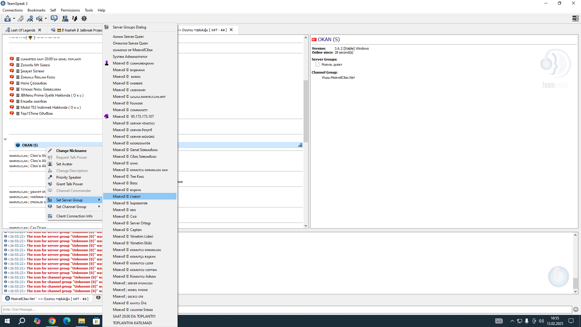Click the Turkish flag in the info panel
Viewport: 581px width, 327px height.
tap(314, 40)
